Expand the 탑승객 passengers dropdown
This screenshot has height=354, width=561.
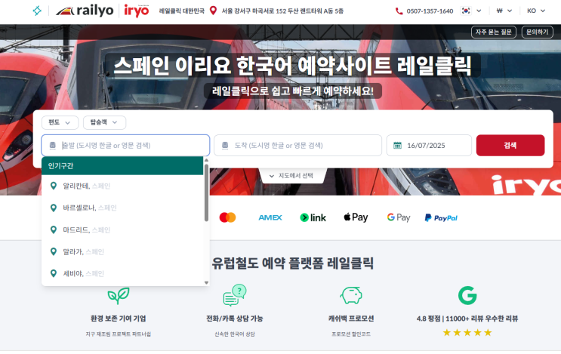104,122
